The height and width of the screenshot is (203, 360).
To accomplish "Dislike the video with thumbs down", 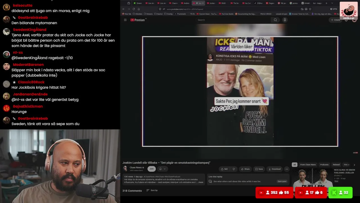I will point(234,169).
